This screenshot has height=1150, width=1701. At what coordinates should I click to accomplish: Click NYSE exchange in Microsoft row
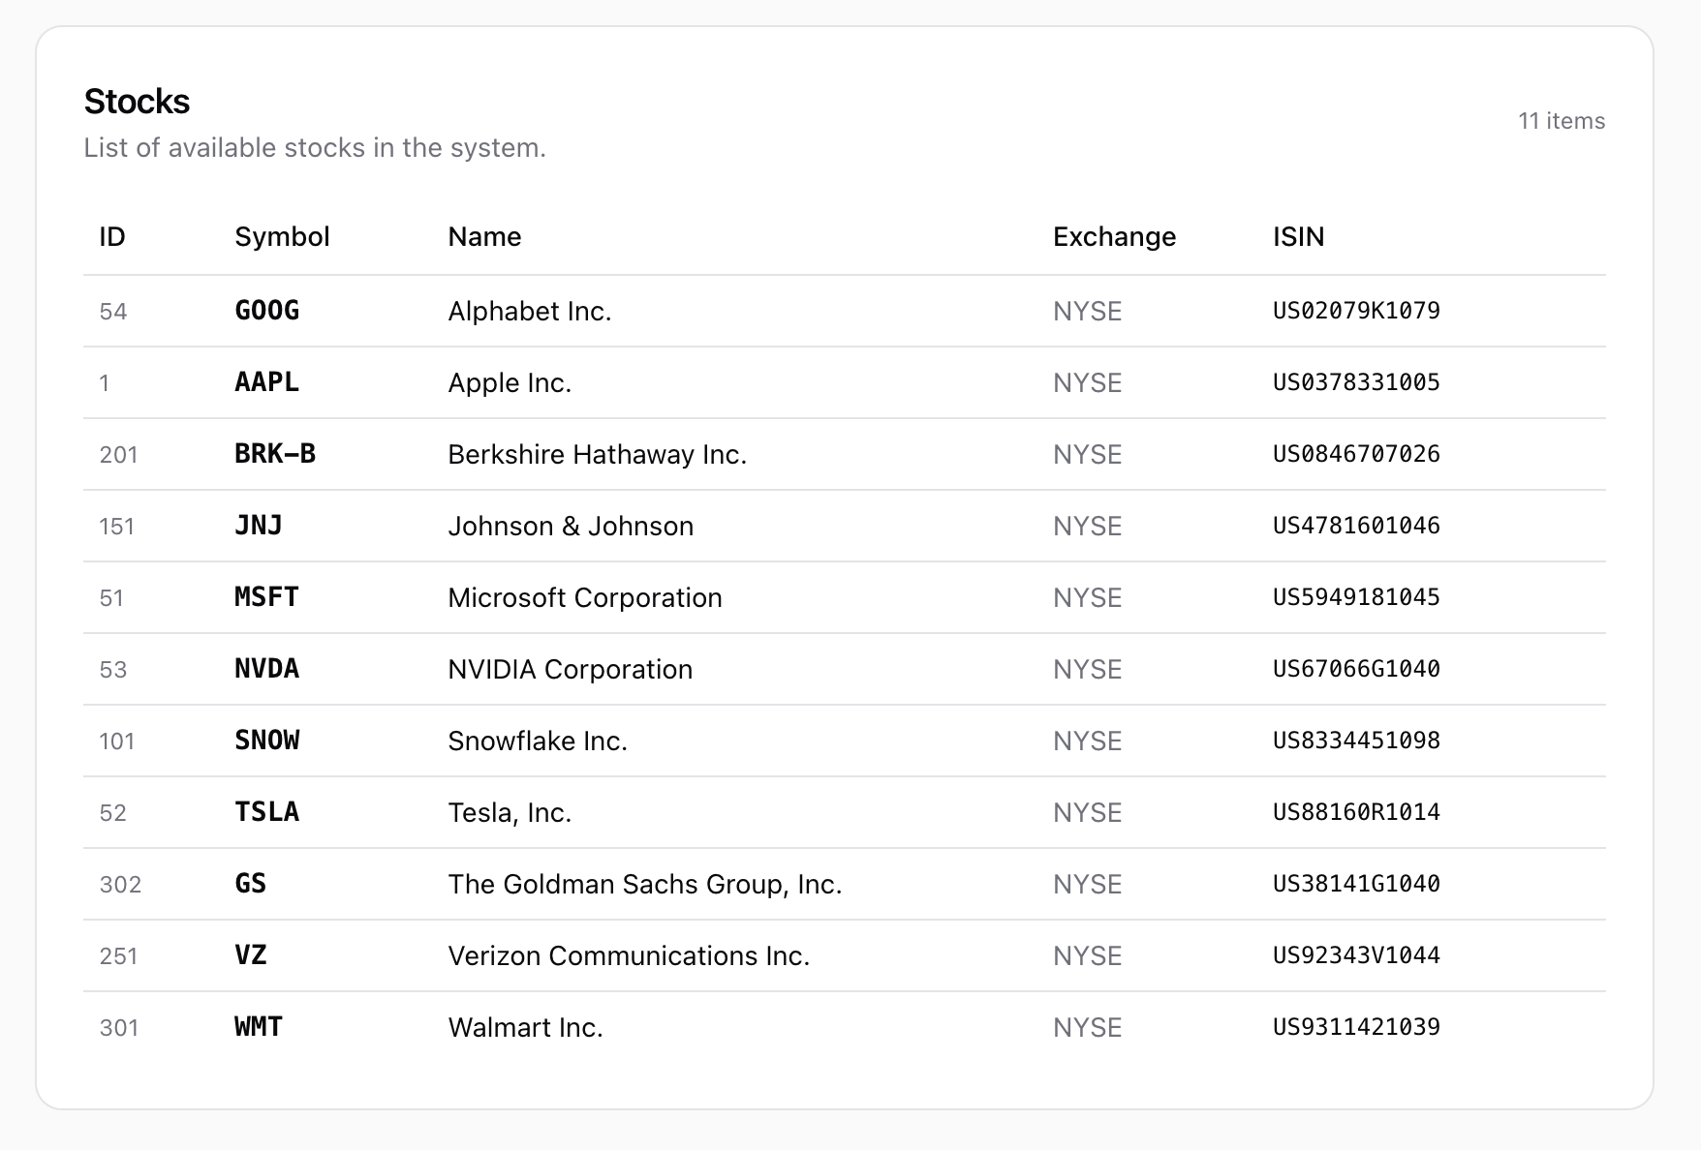tap(1087, 598)
